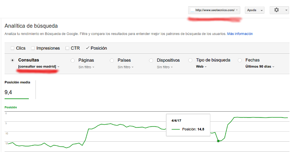Open the Web search type dropdown
This screenshot has width=292, height=155.
[x=201, y=67]
